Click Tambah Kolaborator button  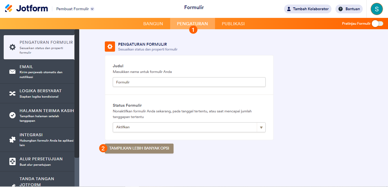click(308, 9)
